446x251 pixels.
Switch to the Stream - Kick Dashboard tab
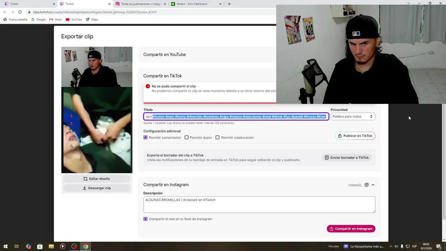(196, 4)
